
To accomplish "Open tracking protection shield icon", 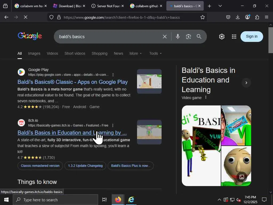I will [x=51, y=17].
